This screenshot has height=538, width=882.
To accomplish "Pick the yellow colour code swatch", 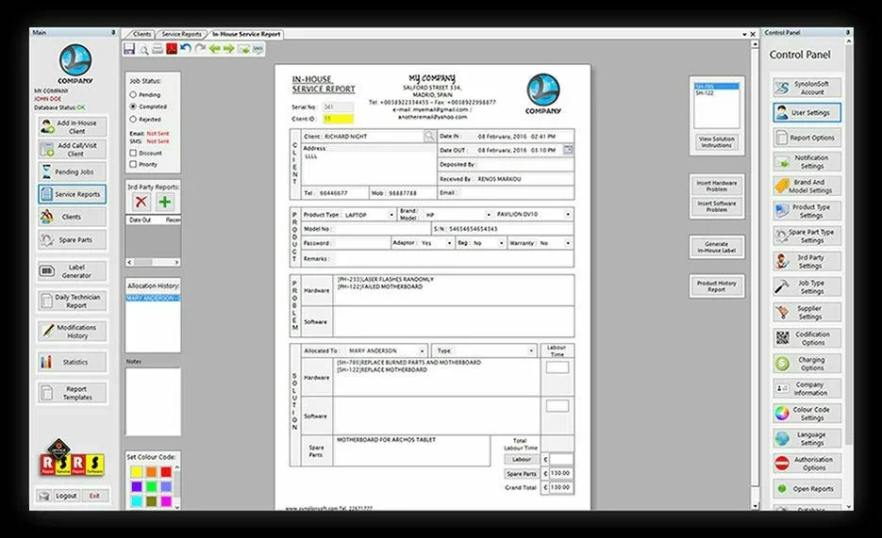I will (x=137, y=472).
